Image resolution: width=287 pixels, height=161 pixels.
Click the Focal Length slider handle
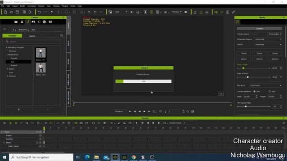[x=243, y=68]
